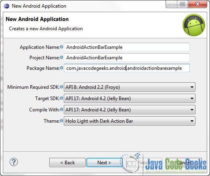Click the info icon beside Package Name
Screen dimensions: 210x176
point(61,68)
